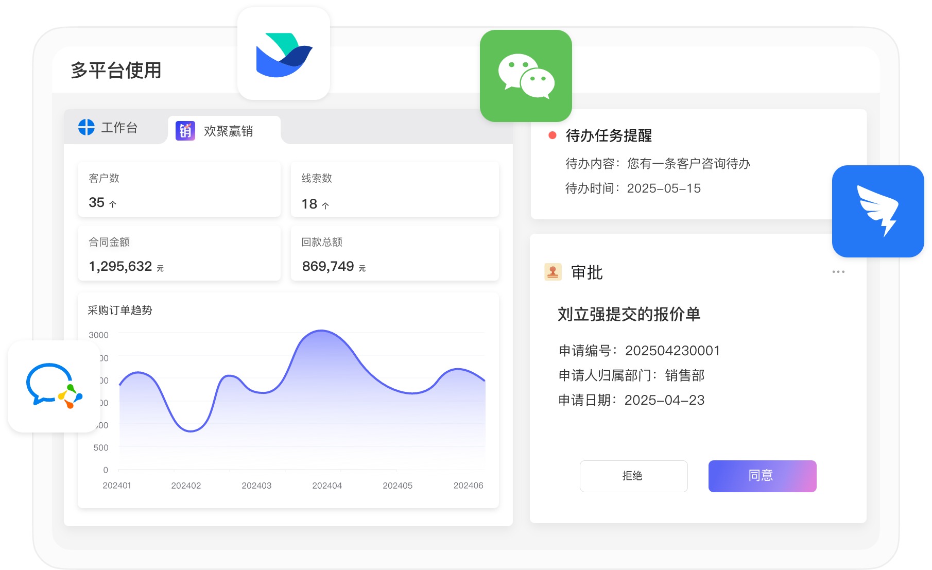
Task: Click the 审批 stamp icon
Action: pyautogui.click(x=553, y=272)
